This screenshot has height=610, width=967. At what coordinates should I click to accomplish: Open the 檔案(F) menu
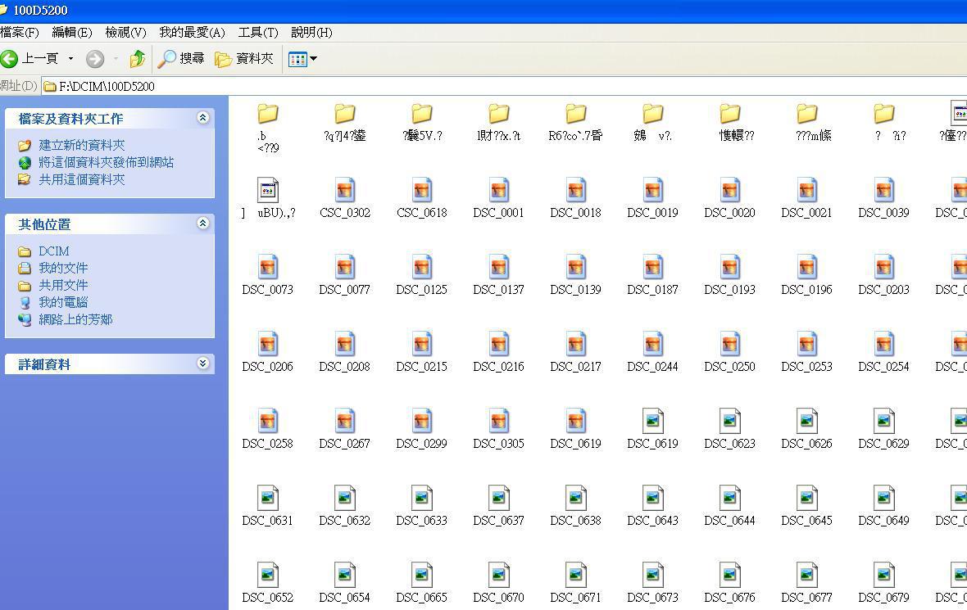(20, 32)
